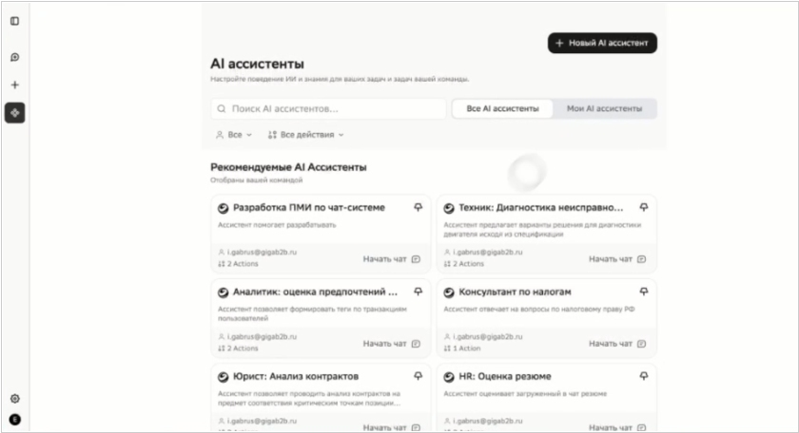Open user profile avatar at sidebar bottom
Viewport: 799px width, 433px height.
[x=14, y=419]
